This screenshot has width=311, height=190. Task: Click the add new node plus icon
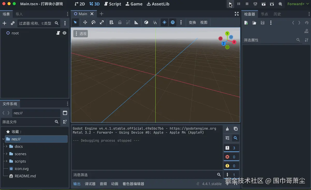[4, 23]
